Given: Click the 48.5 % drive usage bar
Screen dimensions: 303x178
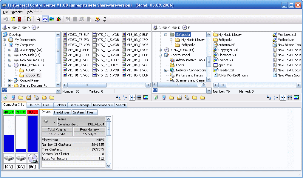Looking at the screenshot, I should (x=9, y=112).
